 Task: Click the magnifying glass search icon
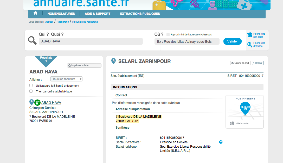click(32, 40)
